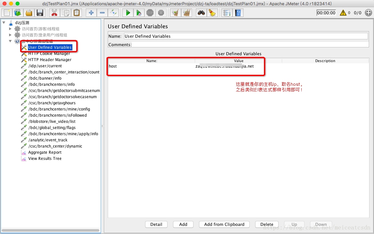Select /bdc/branchcenters/mine/apply/info sampler
This screenshot has width=374, height=234.
[x=63, y=134]
